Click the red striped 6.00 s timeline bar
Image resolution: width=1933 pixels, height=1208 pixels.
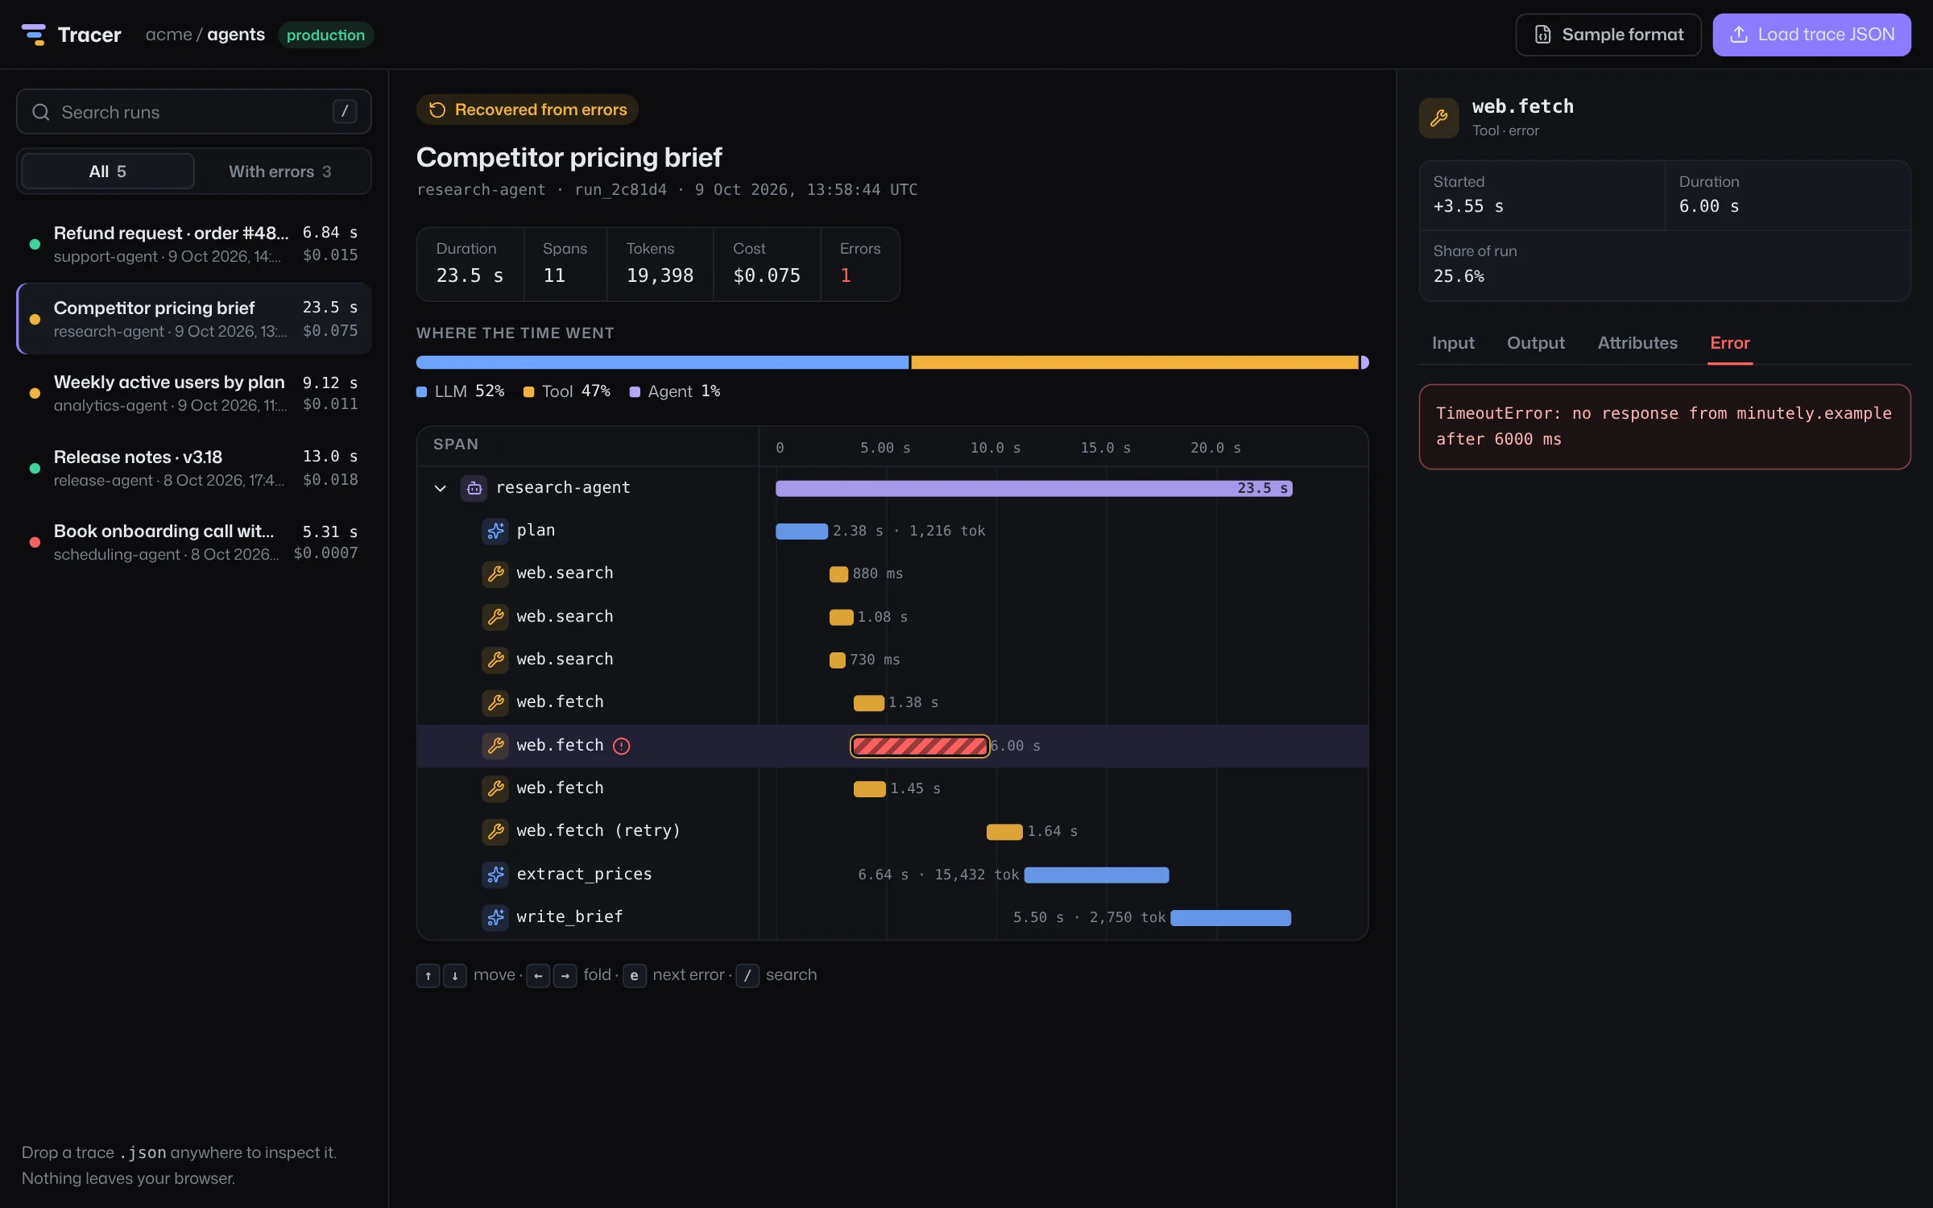(920, 747)
